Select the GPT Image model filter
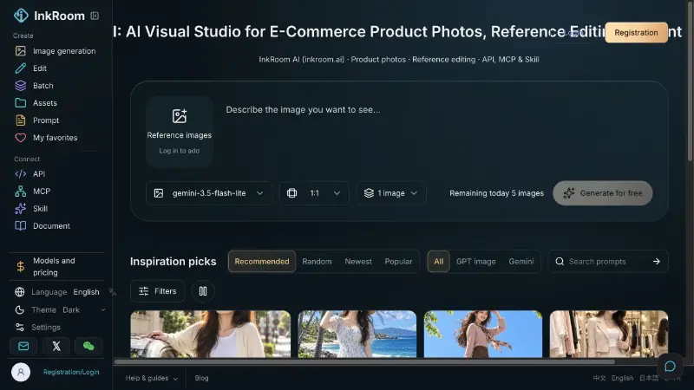The height and width of the screenshot is (390, 694). coord(475,262)
